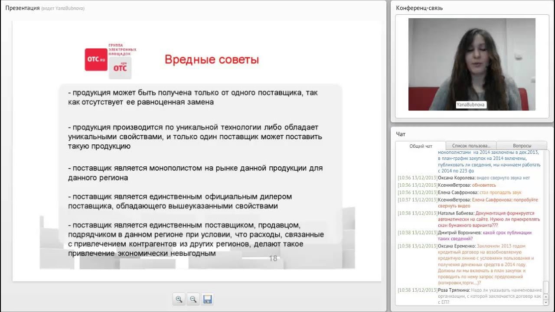The height and width of the screenshot is (312, 555).
Task: Click the Конференц-связь panel title
Action: click(x=419, y=8)
